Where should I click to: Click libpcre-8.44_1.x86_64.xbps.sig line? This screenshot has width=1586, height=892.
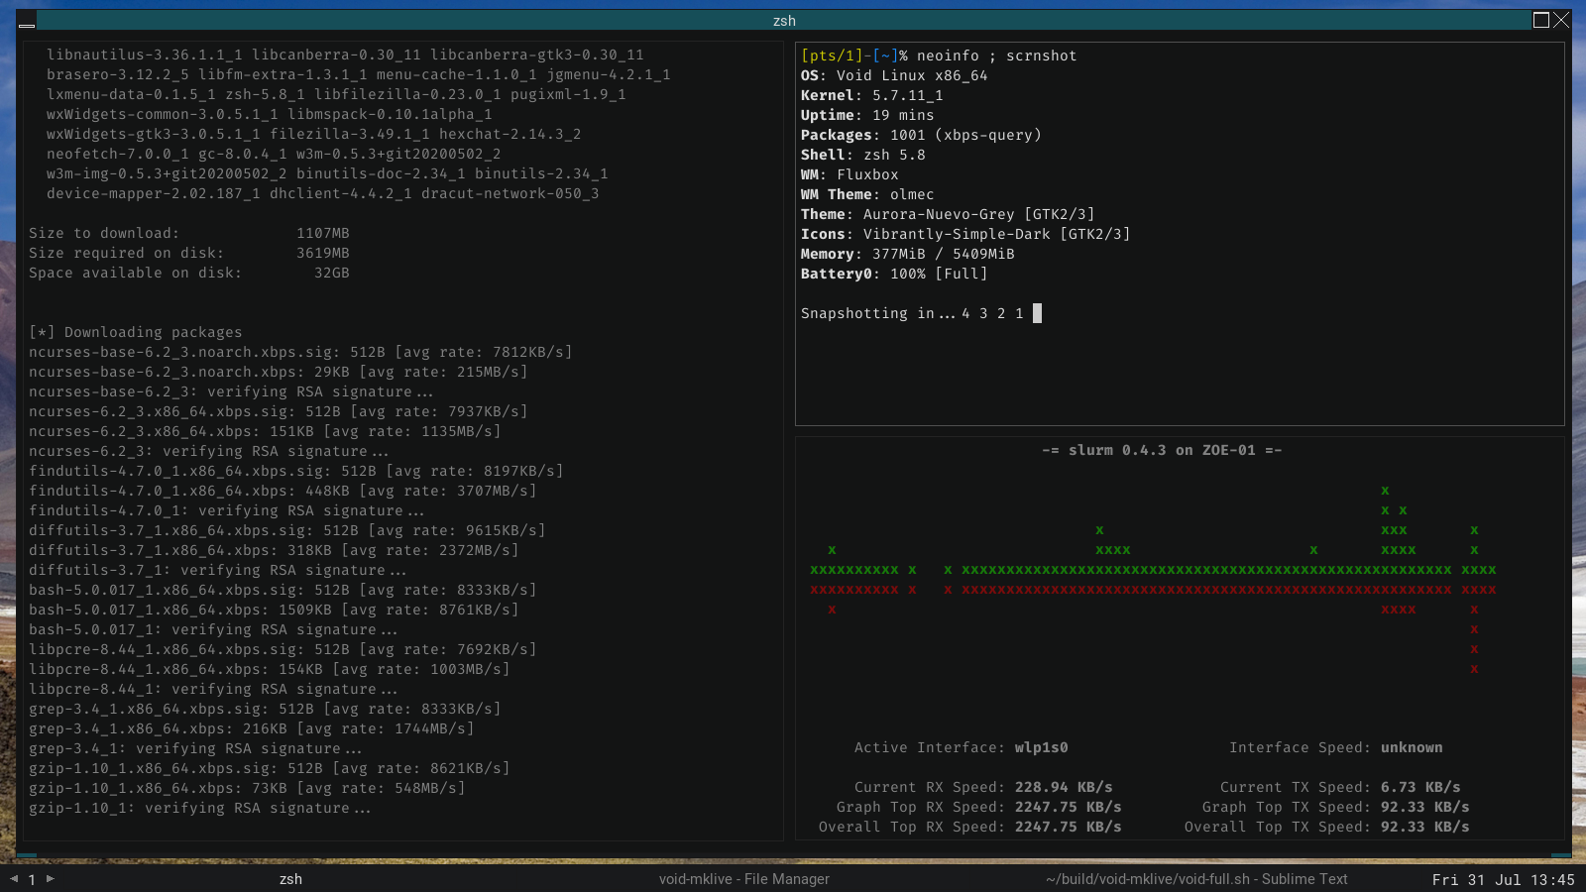click(x=283, y=649)
